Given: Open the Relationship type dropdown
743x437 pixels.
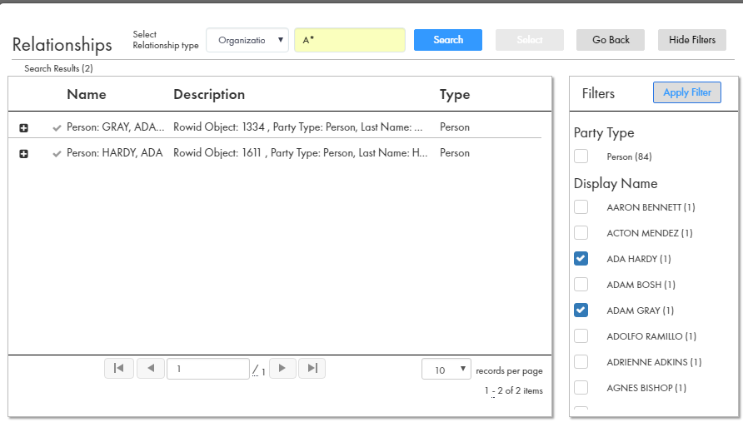Looking at the screenshot, I should [247, 40].
